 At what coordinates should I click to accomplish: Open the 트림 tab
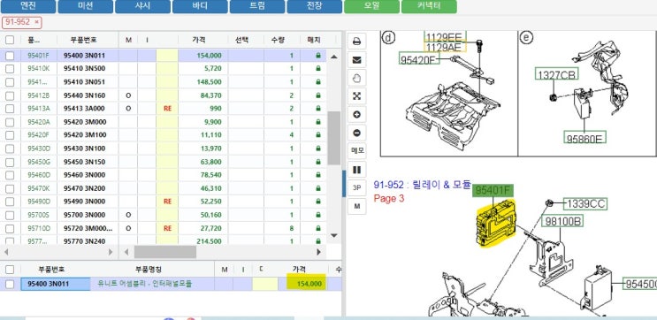pyautogui.click(x=257, y=6)
